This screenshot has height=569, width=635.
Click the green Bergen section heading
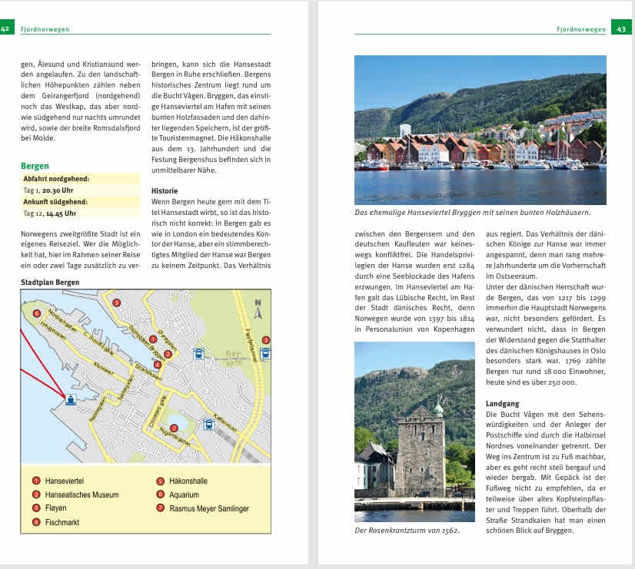click(x=35, y=166)
